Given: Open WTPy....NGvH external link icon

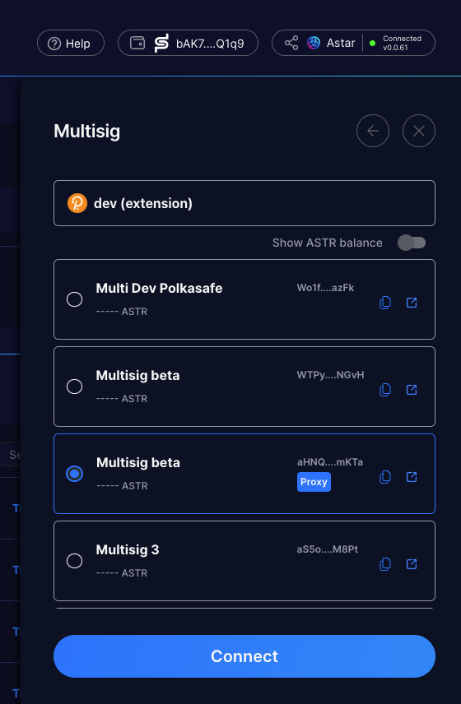Looking at the screenshot, I should click(x=412, y=390).
